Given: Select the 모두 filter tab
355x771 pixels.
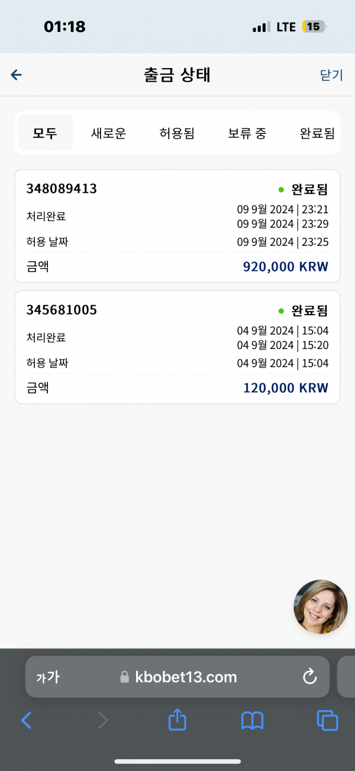Looking at the screenshot, I should [45, 133].
